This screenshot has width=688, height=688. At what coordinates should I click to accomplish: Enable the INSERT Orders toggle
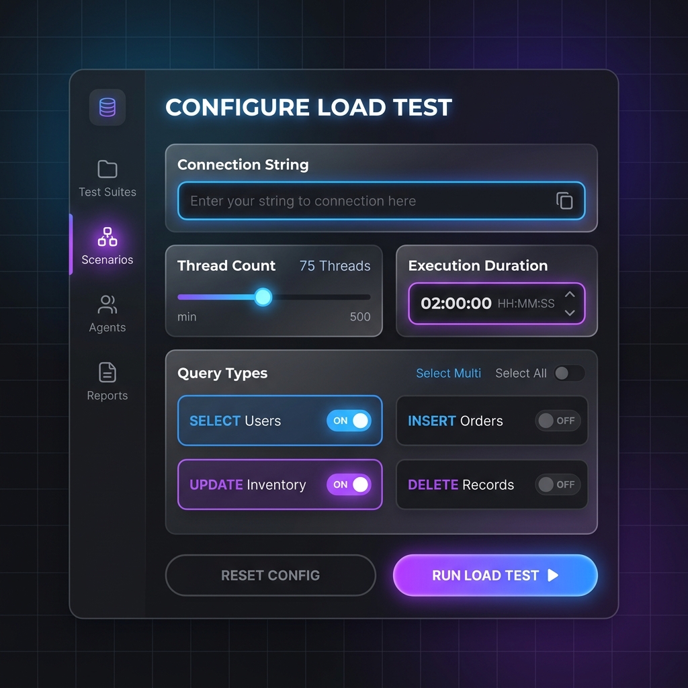558,421
